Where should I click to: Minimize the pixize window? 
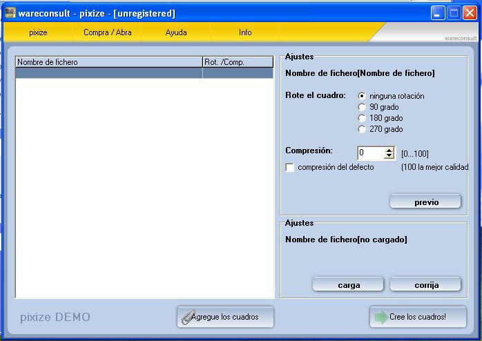(437, 13)
